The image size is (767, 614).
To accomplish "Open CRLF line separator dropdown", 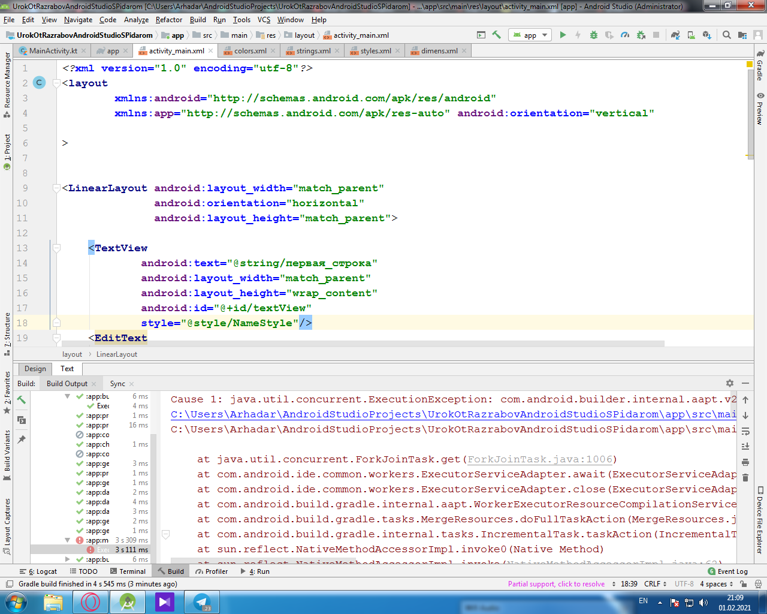I will pos(656,583).
